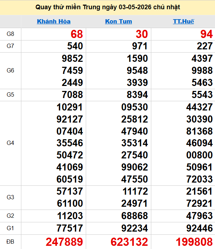Click the number 27540
The width and height of the screenshot is (215, 249).
click(135, 155)
